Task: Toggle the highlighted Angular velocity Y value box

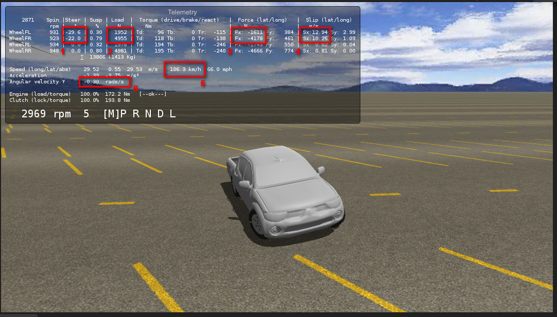Action: [106, 81]
